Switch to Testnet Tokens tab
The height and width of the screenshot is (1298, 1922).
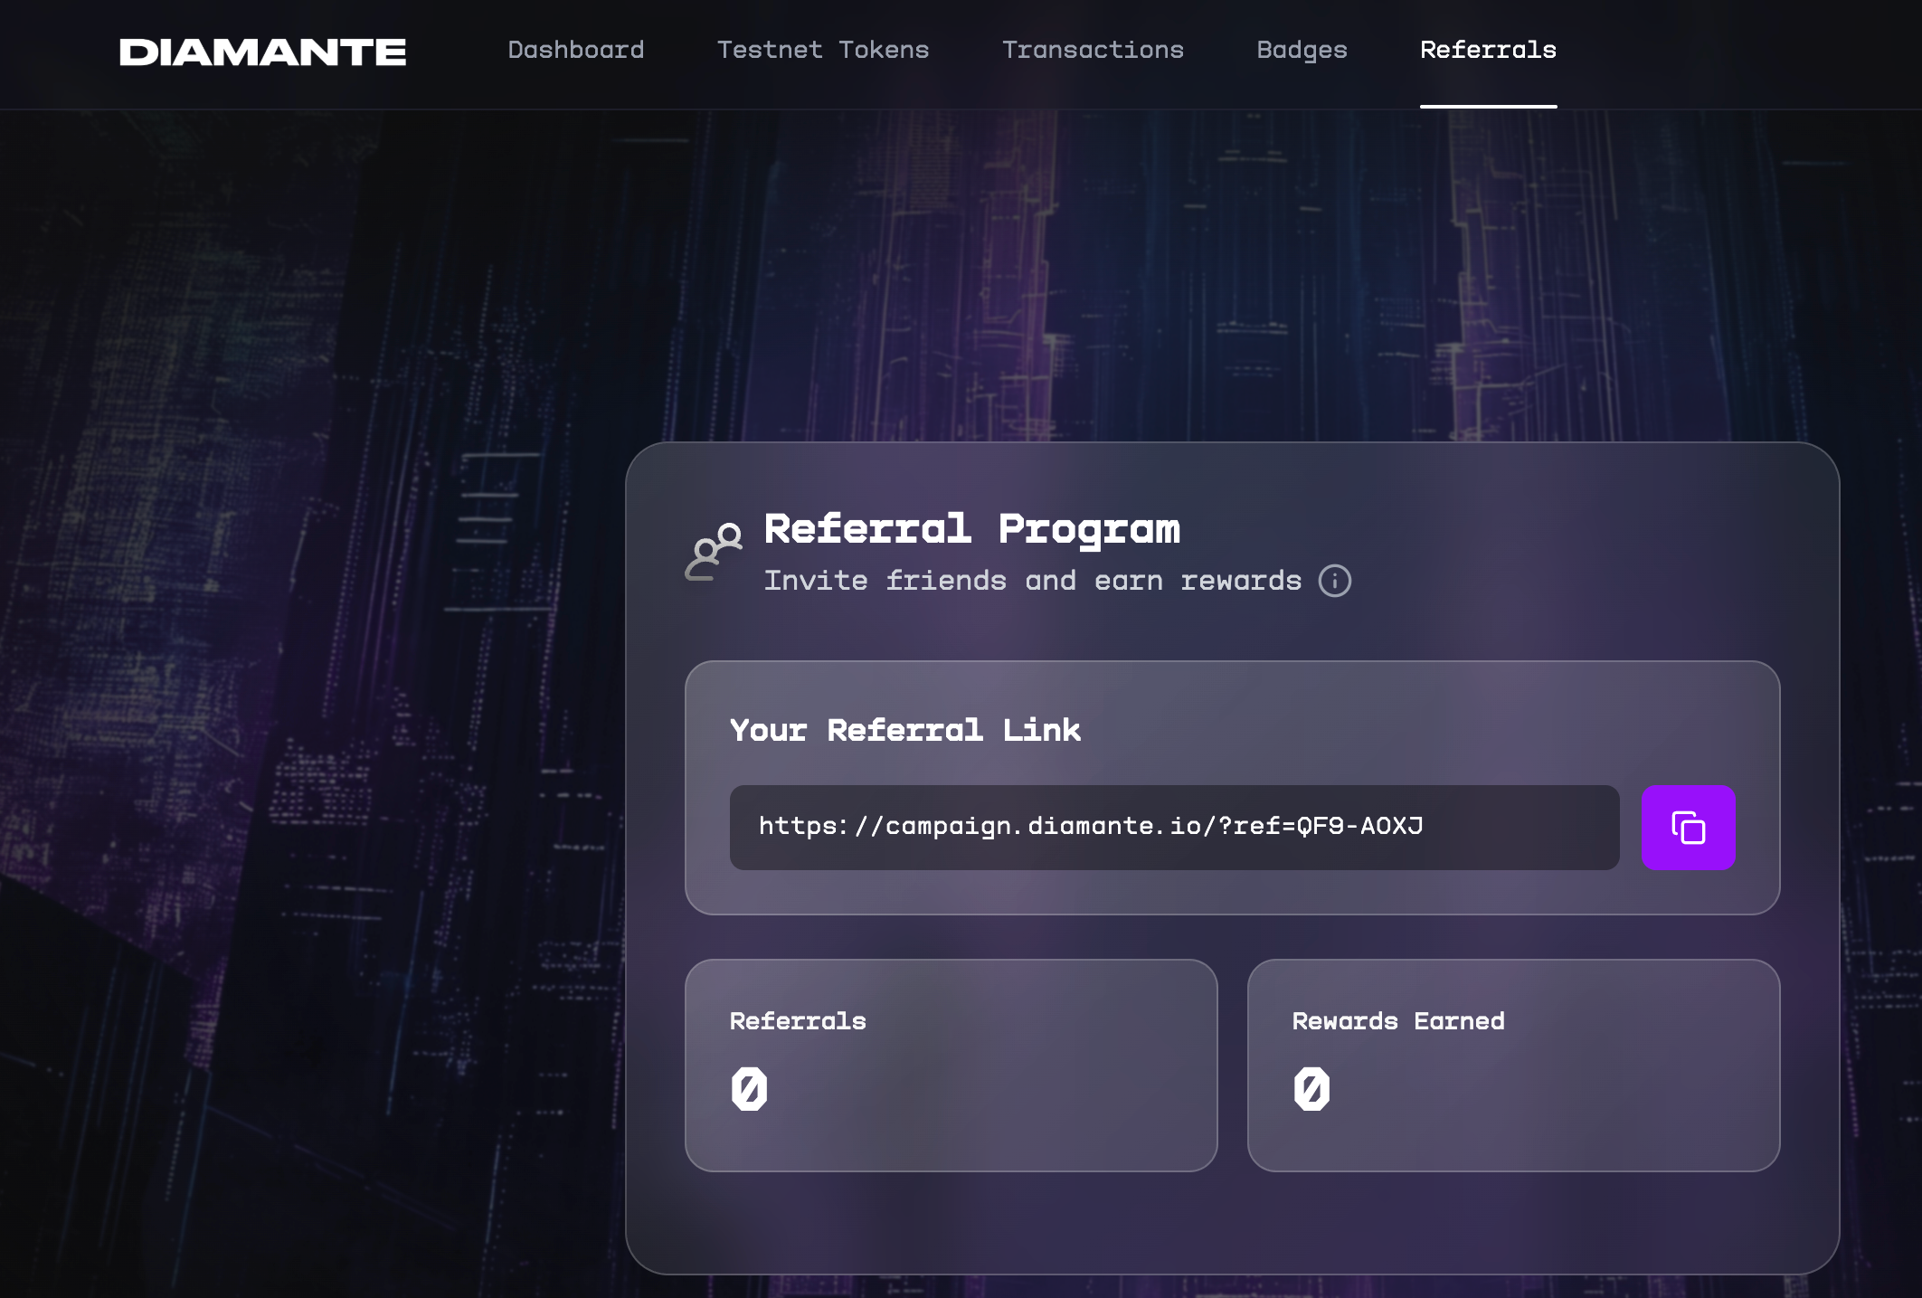point(822,50)
